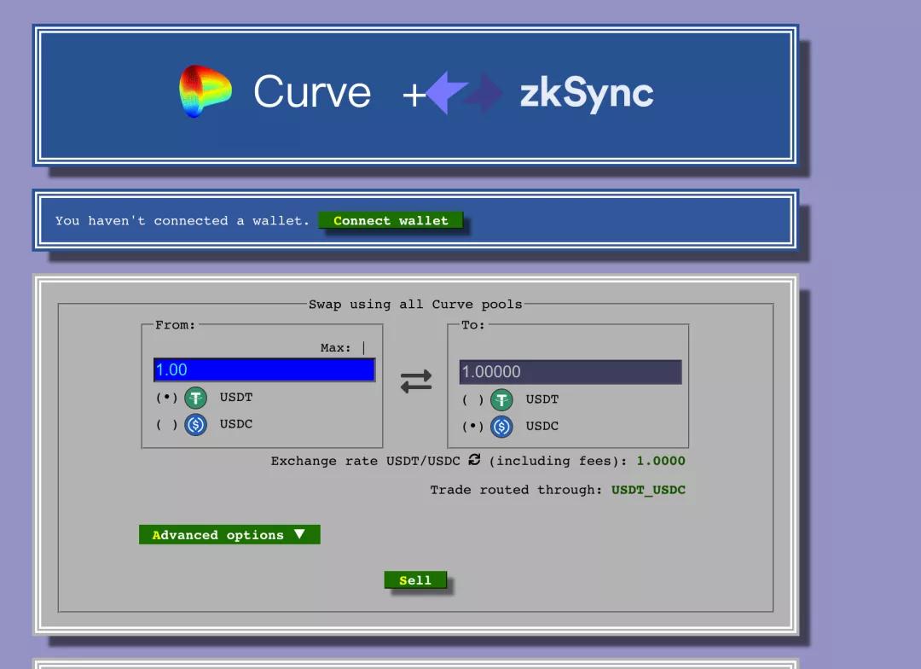921x669 pixels.
Task: Click the USDC icon in From box
Action: 196,424
